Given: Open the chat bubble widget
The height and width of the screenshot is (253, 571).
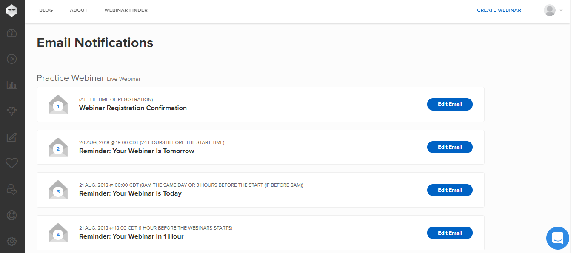Looking at the screenshot, I should coord(558,238).
